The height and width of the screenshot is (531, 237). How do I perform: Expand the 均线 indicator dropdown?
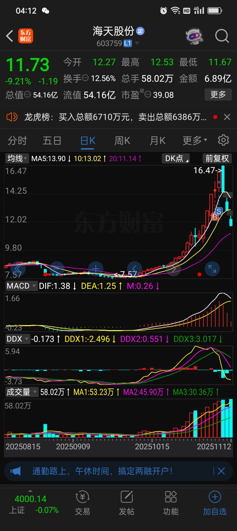(17, 158)
